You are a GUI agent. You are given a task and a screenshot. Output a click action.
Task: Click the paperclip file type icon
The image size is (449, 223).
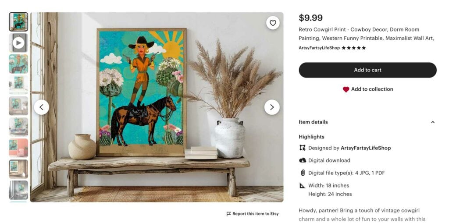[303, 173]
